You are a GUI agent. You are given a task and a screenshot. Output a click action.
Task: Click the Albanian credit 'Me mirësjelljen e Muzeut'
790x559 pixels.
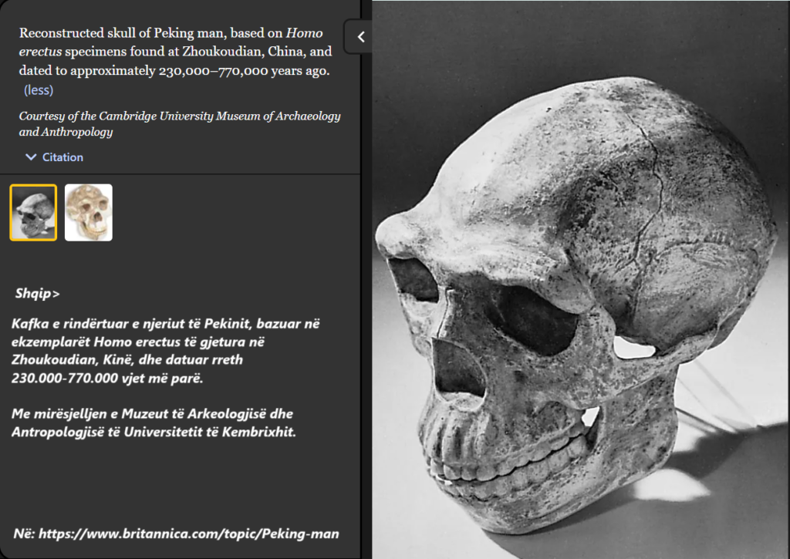coord(154,423)
